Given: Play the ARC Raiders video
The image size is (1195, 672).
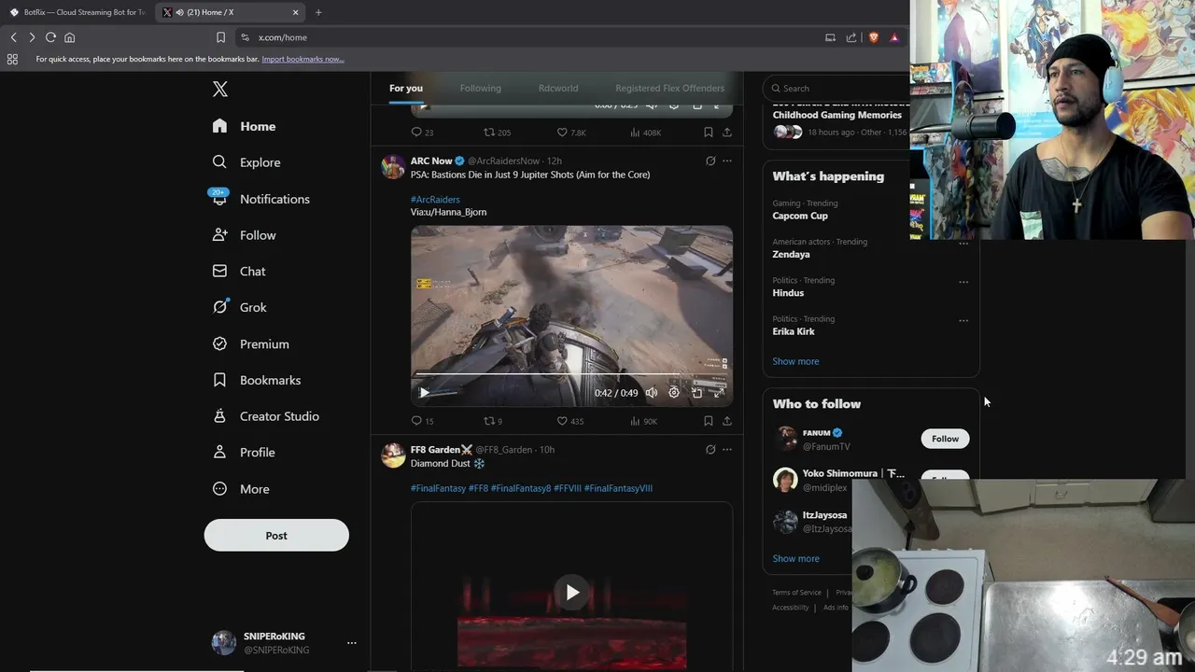Looking at the screenshot, I should coord(424,393).
